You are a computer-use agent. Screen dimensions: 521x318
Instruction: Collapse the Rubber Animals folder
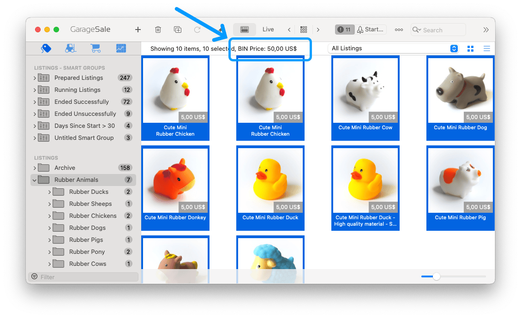35,180
